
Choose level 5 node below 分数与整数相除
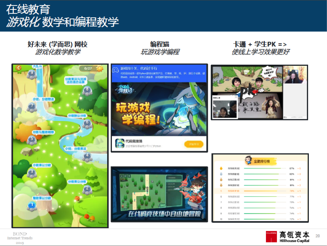32,140
